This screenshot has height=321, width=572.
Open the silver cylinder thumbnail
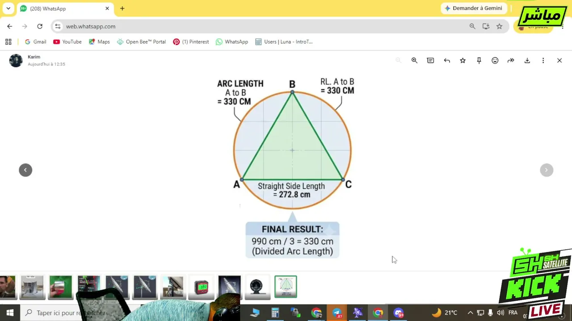click(x=32, y=287)
